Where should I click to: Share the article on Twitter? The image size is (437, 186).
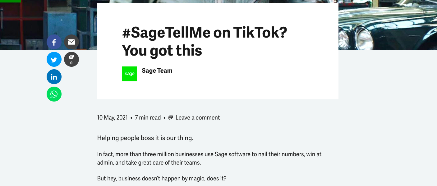(54, 59)
